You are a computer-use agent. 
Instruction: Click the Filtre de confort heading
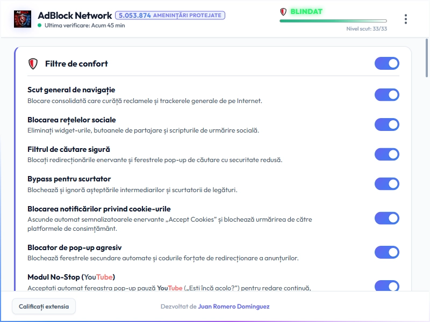(x=76, y=64)
